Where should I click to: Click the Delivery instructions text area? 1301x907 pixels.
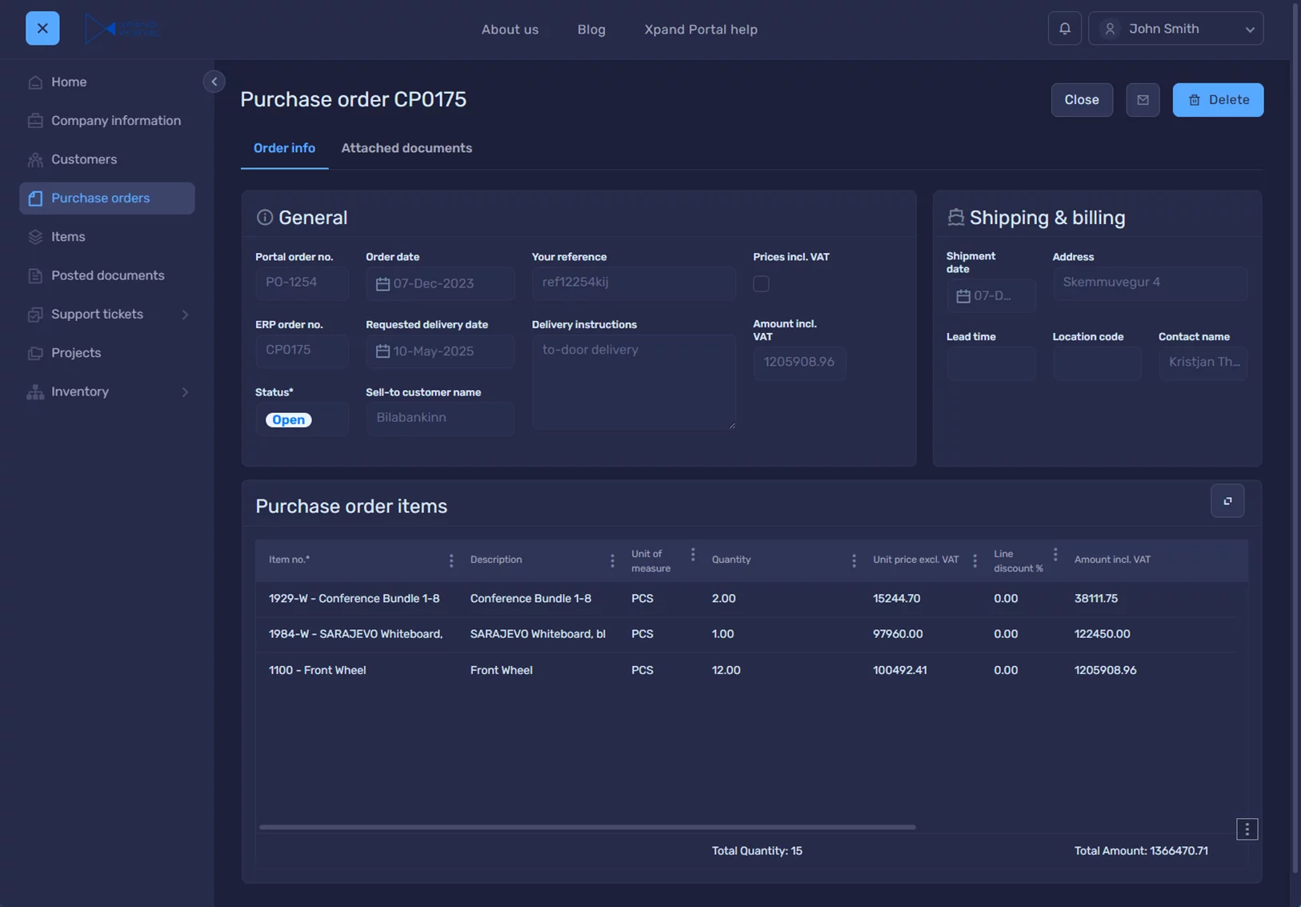(x=633, y=382)
